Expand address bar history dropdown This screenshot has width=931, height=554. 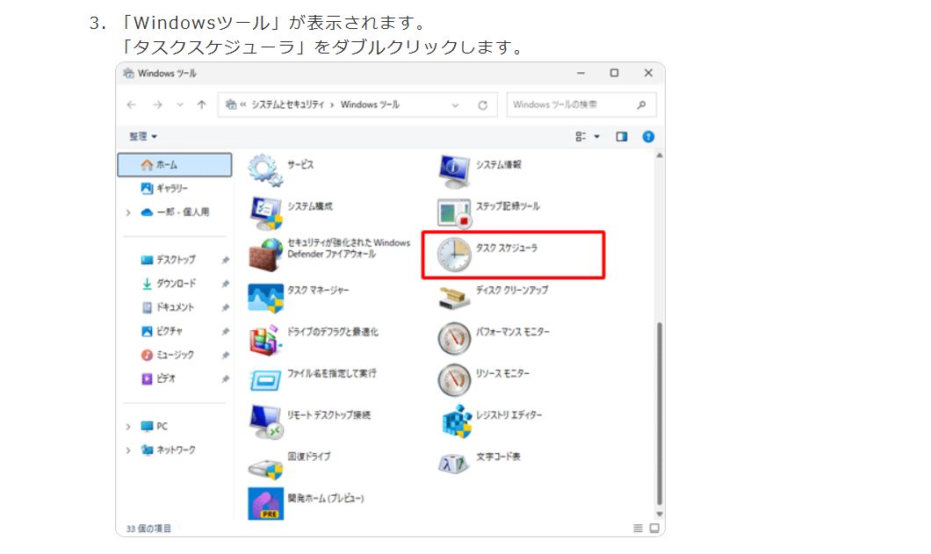pyautogui.click(x=456, y=105)
